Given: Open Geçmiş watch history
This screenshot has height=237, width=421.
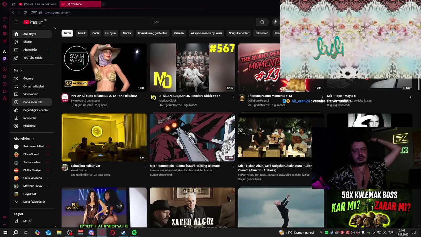Looking at the screenshot, I should click(32, 78).
